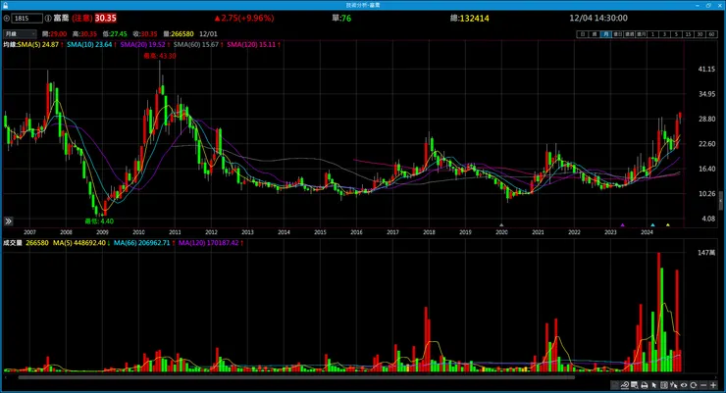Click the highlighted price 30.35
Image resolution: width=726 pixels, height=393 pixels.
(106, 18)
